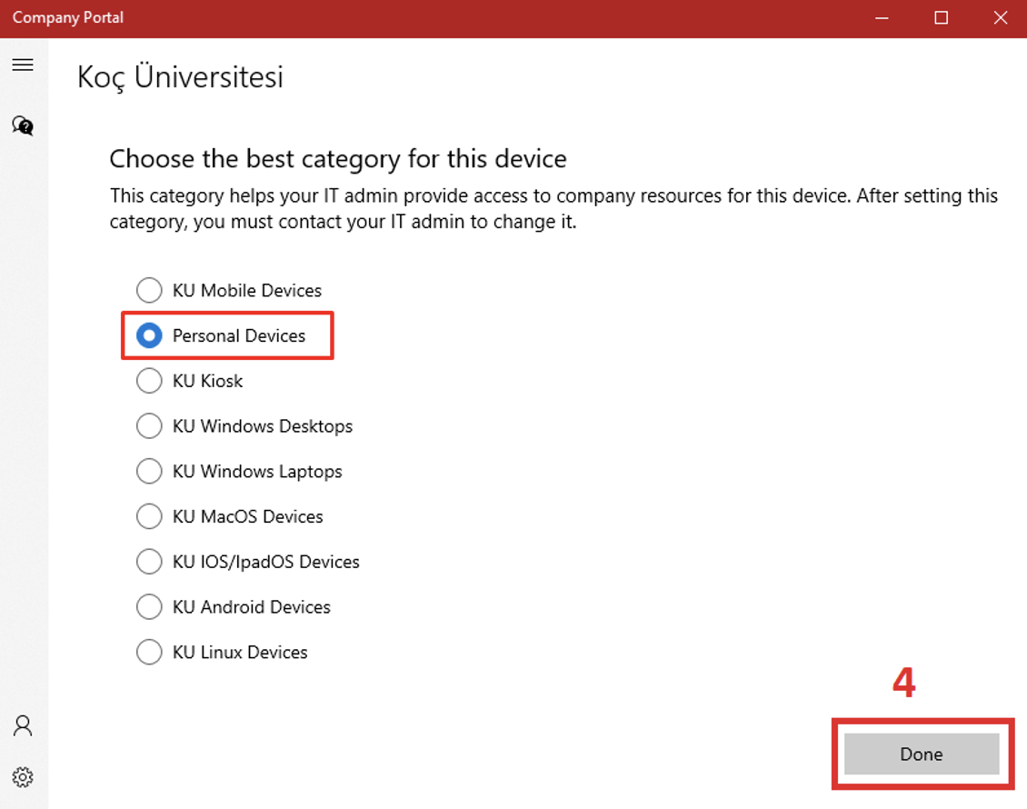This screenshot has width=1027, height=809.
Task: Click the Koç Üniversitesi organization name
Action: 178,77
